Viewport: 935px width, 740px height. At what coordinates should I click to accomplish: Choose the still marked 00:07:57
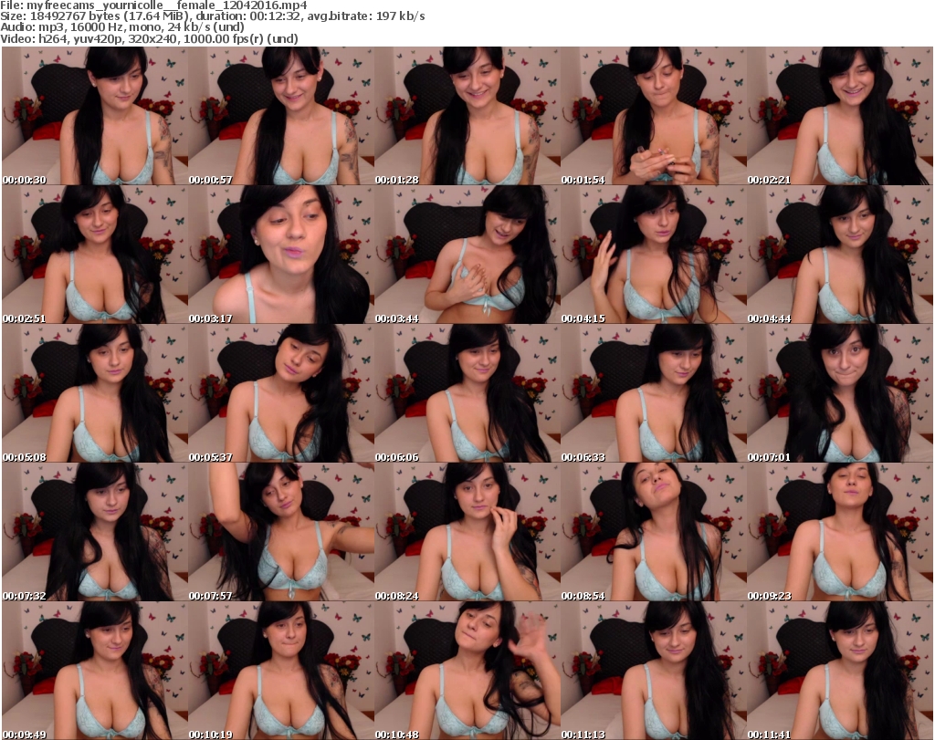tap(281, 532)
